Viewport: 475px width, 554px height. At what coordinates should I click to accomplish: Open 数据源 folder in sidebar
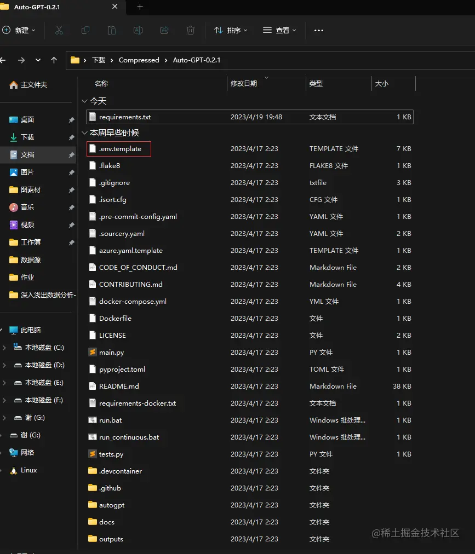coord(25,260)
